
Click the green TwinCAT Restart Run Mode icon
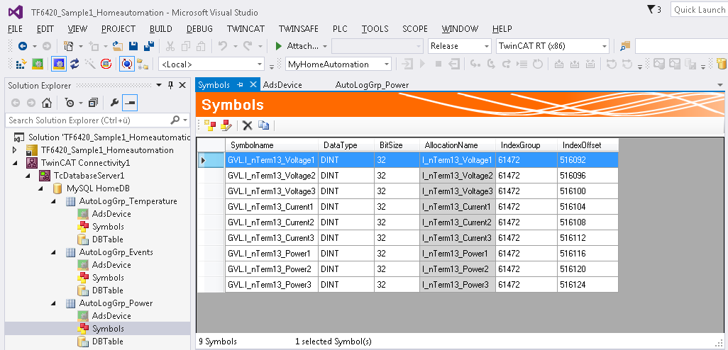(x=37, y=64)
